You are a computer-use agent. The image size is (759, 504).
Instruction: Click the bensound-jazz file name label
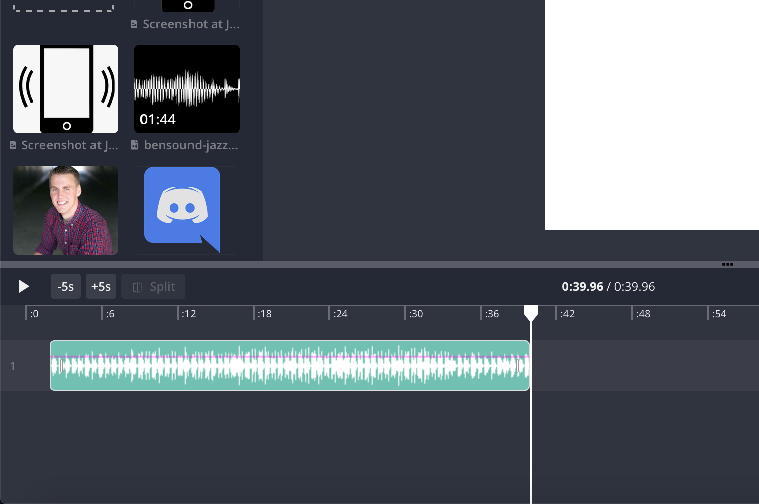point(191,145)
